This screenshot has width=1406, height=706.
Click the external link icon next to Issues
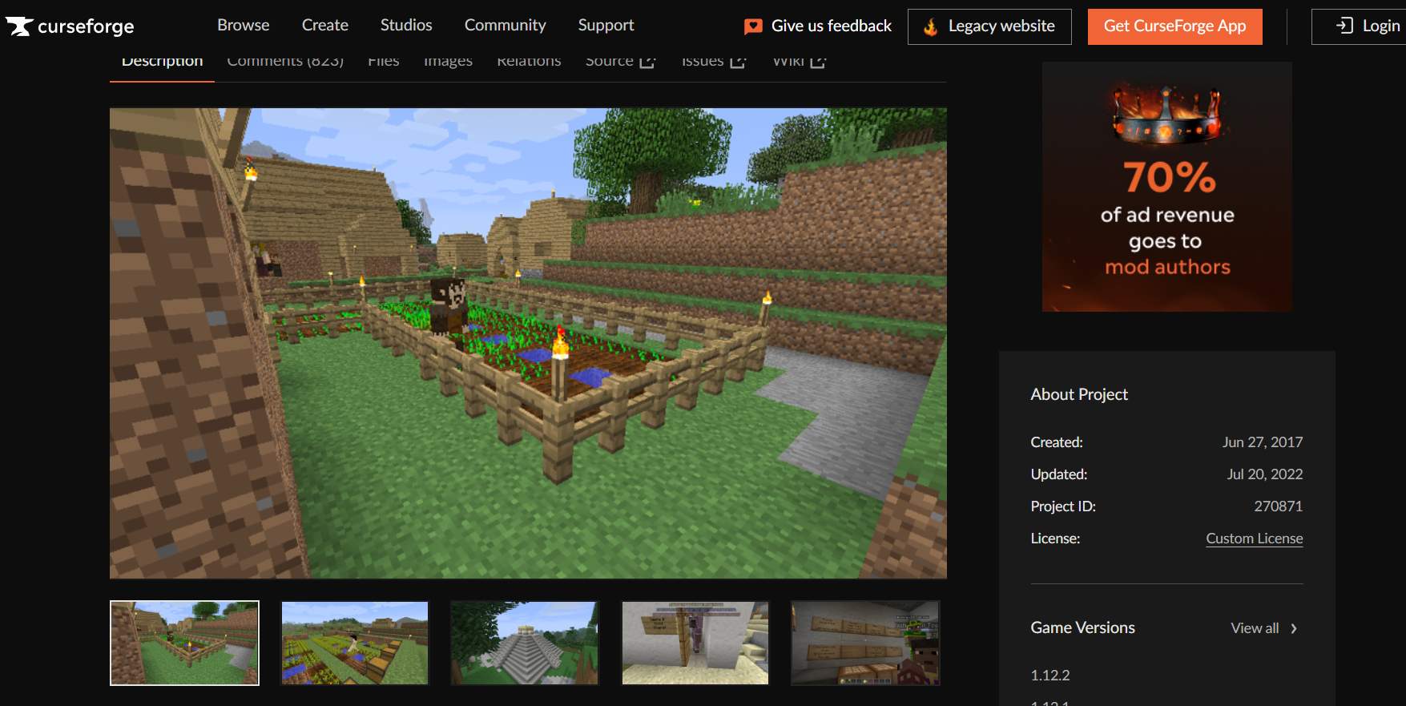[x=738, y=62]
